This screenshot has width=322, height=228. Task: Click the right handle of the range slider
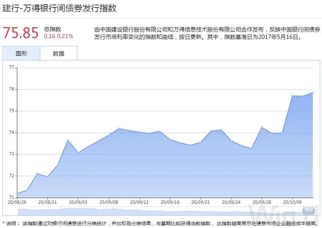[x=313, y=210]
